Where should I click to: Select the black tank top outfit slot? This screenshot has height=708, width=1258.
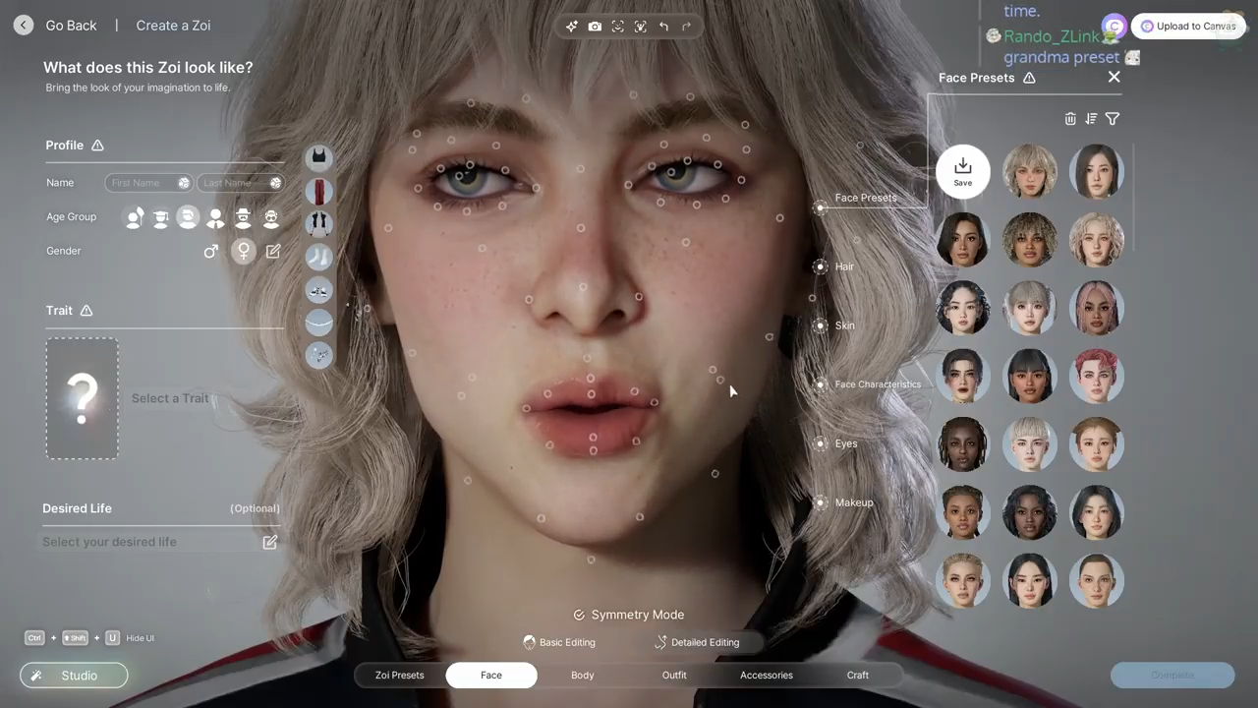[x=318, y=157]
